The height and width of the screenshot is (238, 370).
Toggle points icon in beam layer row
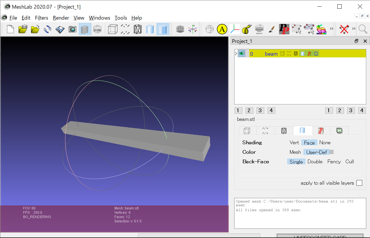pos(289,53)
